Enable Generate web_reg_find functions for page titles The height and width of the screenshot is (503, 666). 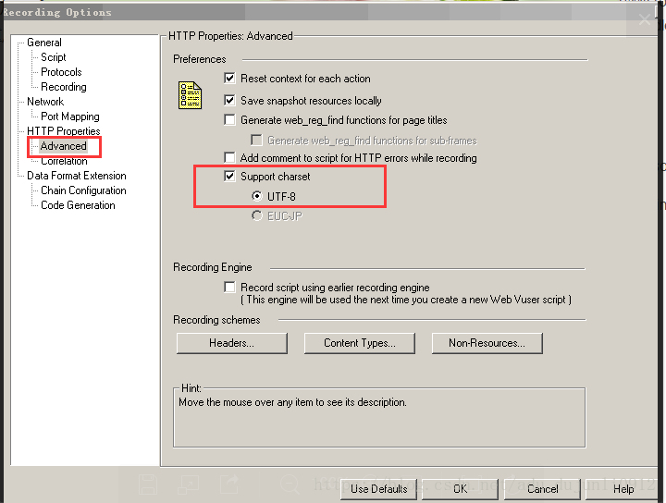pos(229,120)
